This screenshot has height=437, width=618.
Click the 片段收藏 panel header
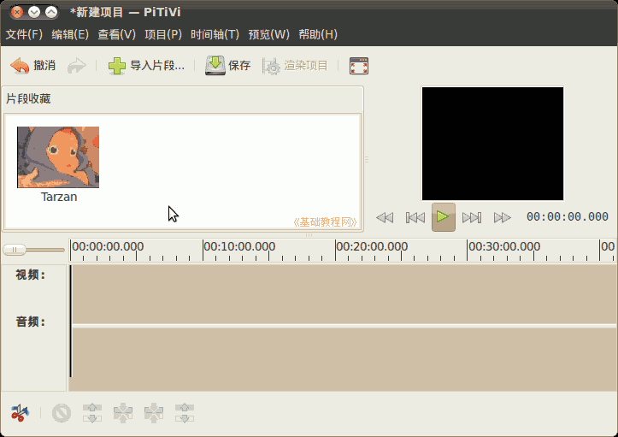tap(28, 98)
